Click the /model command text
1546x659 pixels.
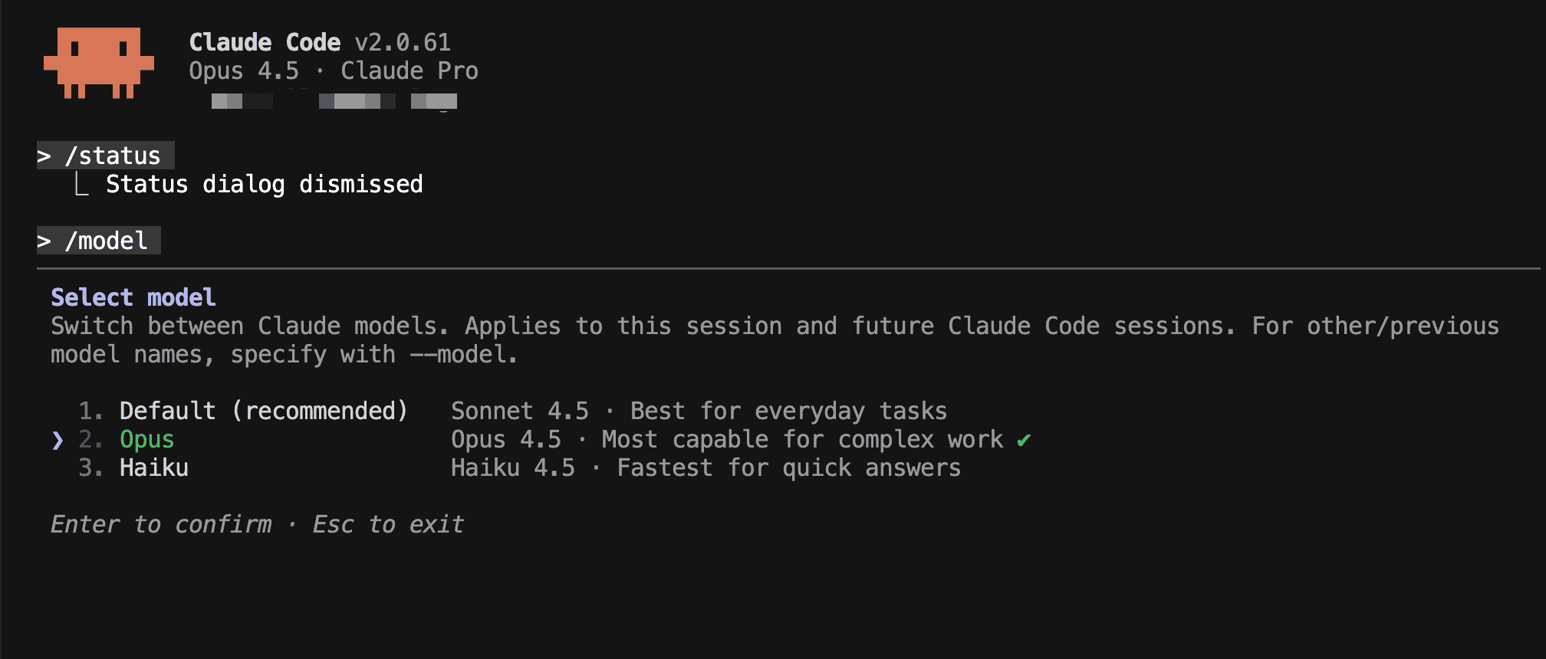pos(106,241)
